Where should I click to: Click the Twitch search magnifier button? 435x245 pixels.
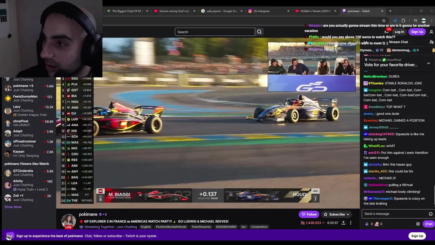coord(259,32)
